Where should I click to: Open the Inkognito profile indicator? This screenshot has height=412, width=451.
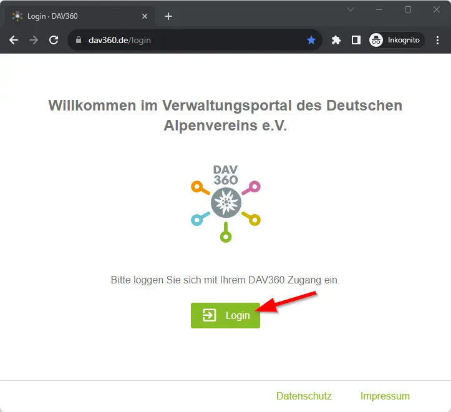coord(395,40)
